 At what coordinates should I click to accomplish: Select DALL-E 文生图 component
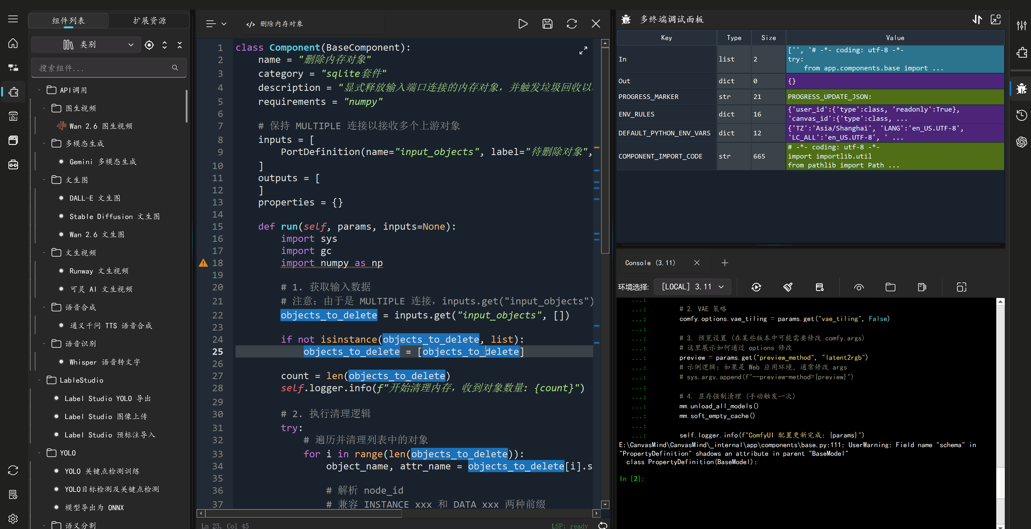(95, 198)
